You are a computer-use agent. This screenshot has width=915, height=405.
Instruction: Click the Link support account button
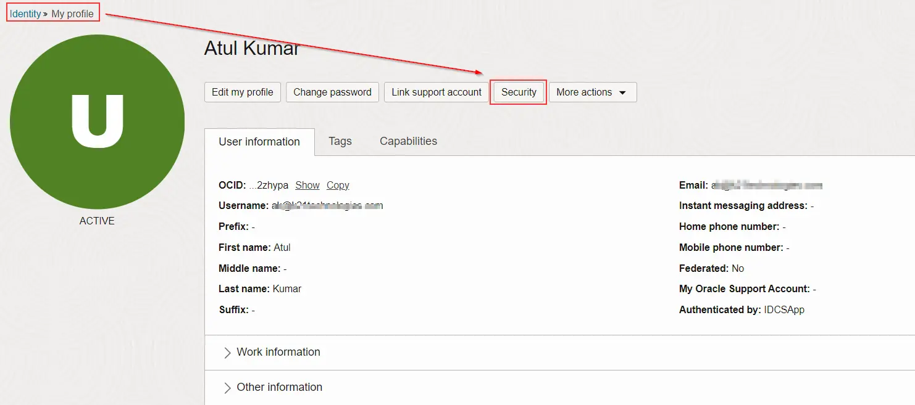click(436, 92)
